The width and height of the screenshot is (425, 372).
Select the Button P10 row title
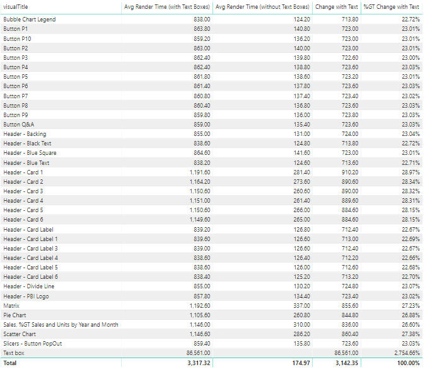pyautogui.click(x=18, y=38)
